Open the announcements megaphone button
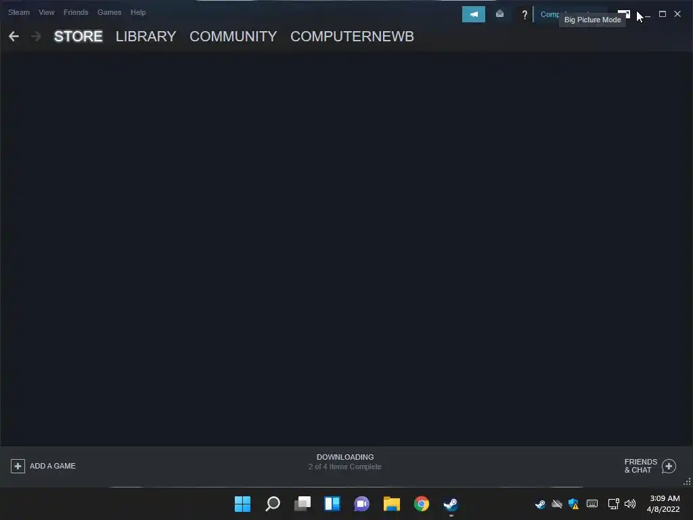Viewport: 693px width, 520px height. [x=473, y=14]
